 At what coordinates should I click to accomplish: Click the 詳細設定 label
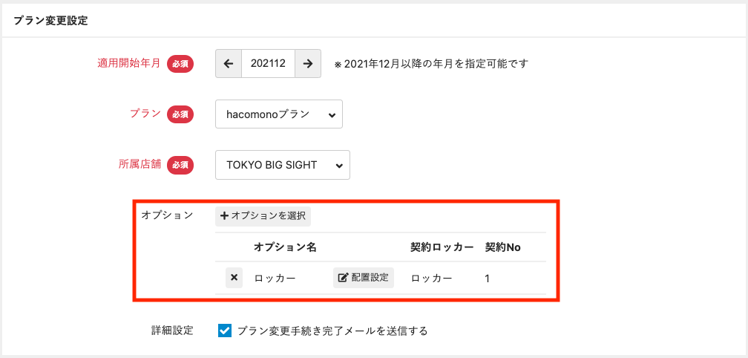click(172, 330)
